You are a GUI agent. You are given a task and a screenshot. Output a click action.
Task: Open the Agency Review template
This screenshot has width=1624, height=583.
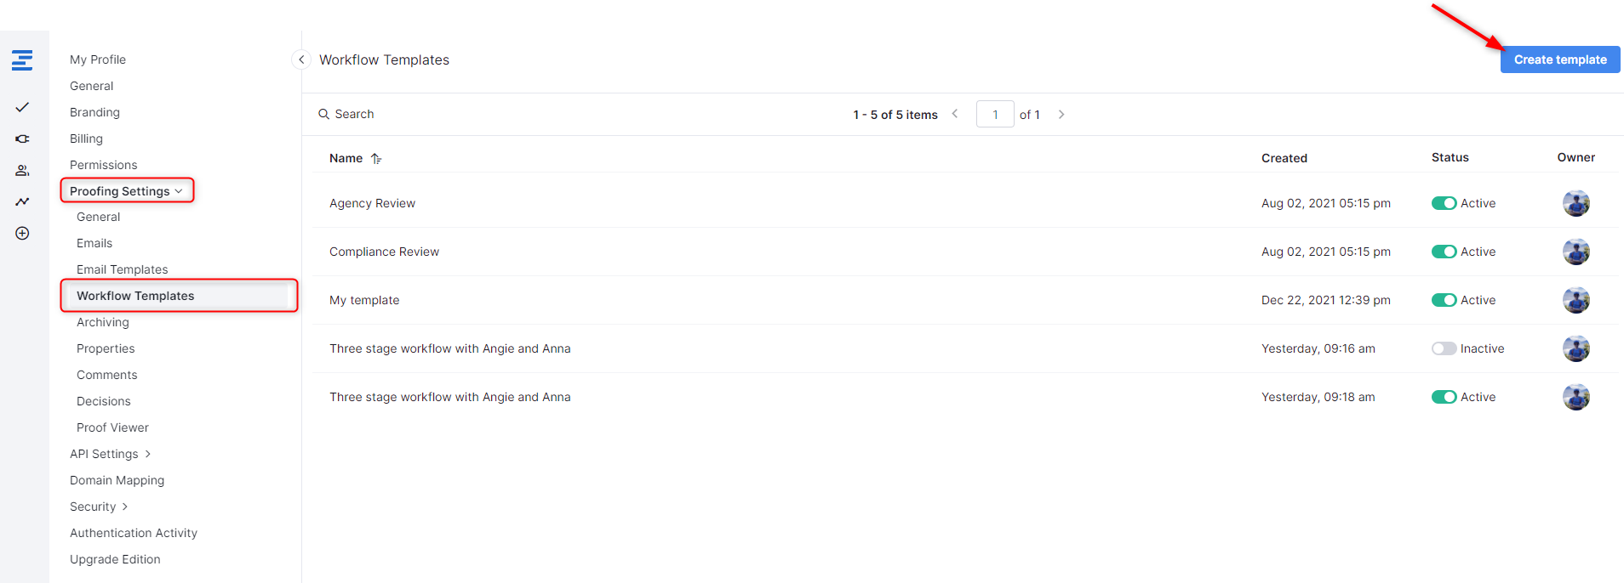coord(372,203)
